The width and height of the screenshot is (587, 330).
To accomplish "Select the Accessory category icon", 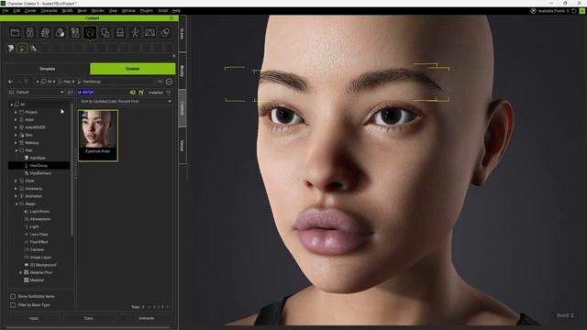I will click(x=120, y=33).
